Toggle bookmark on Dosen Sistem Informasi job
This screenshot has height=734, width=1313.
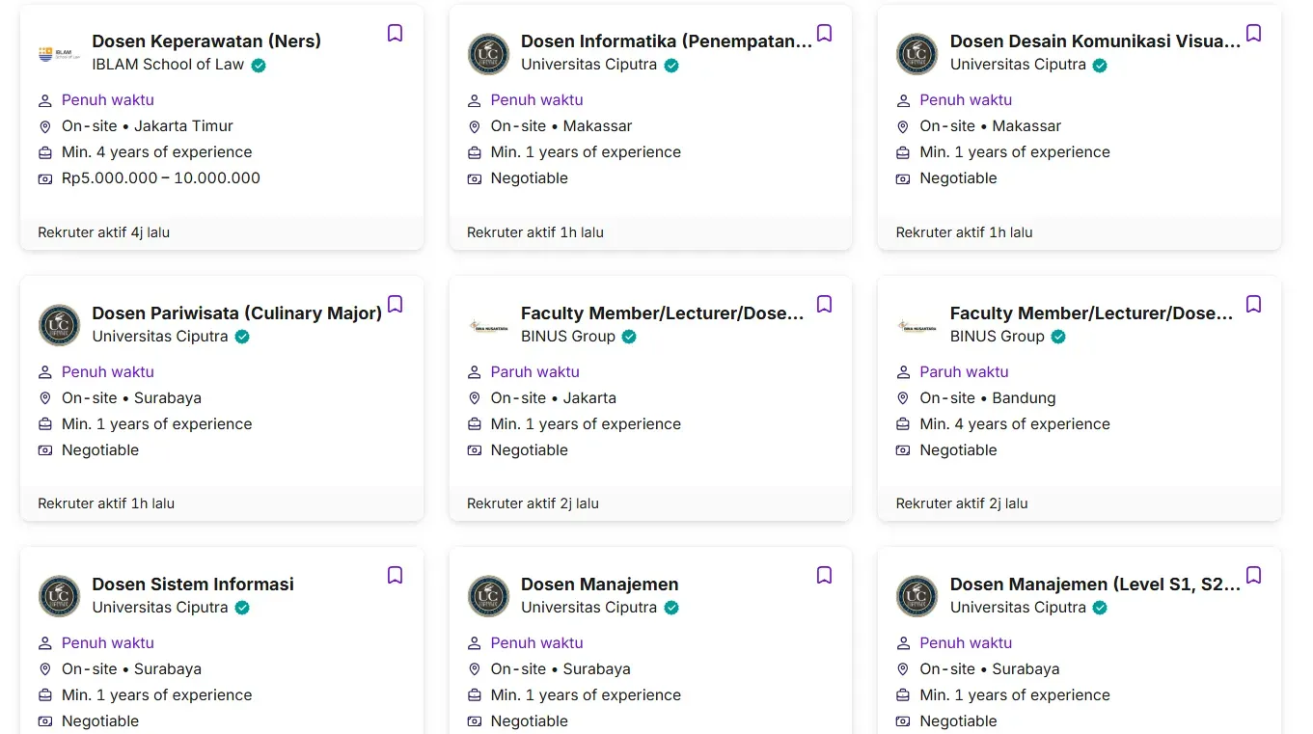(x=395, y=576)
